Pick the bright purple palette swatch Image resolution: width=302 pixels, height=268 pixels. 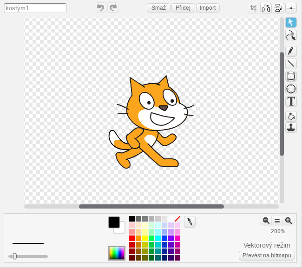[x=171, y=238]
